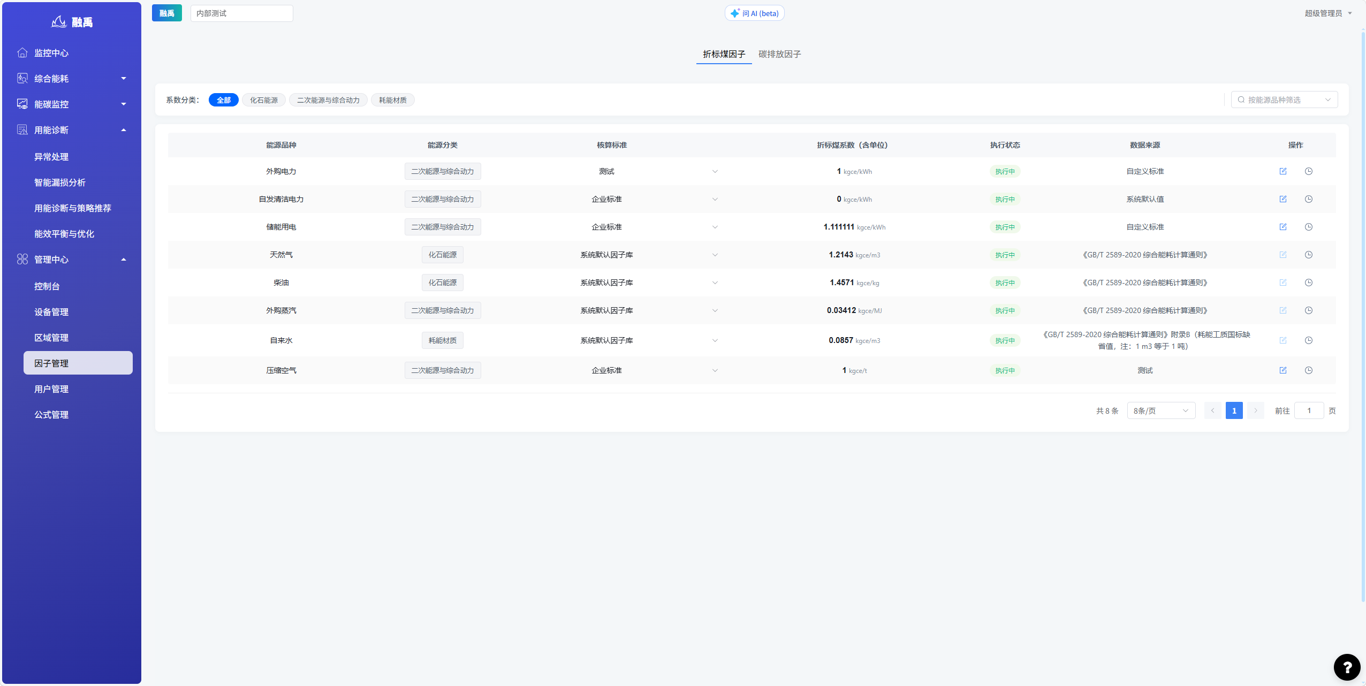View history for 柴油 row
Image resolution: width=1366 pixels, height=686 pixels.
coord(1308,283)
